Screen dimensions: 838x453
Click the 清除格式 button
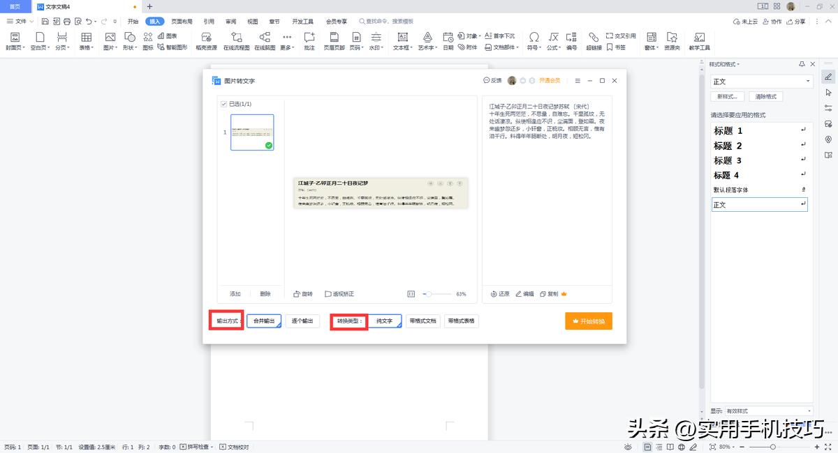[x=765, y=96]
